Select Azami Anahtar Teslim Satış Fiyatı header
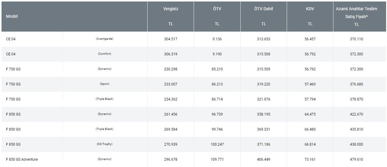Screen dimensions: 387x167 coord(356,17)
